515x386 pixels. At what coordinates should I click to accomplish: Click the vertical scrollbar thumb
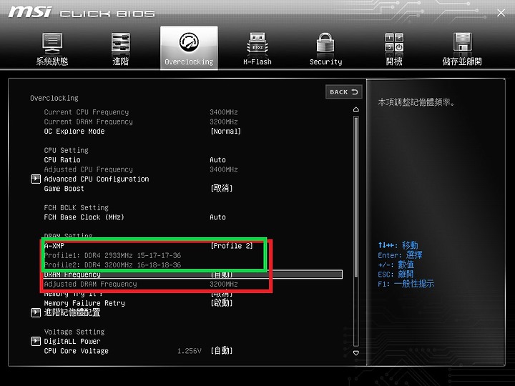pos(356,197)
